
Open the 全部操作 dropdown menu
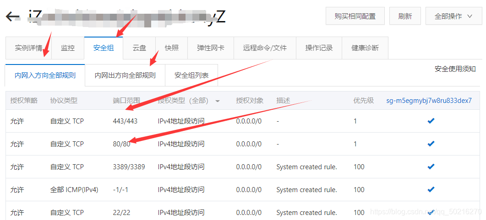coord(453,16)
